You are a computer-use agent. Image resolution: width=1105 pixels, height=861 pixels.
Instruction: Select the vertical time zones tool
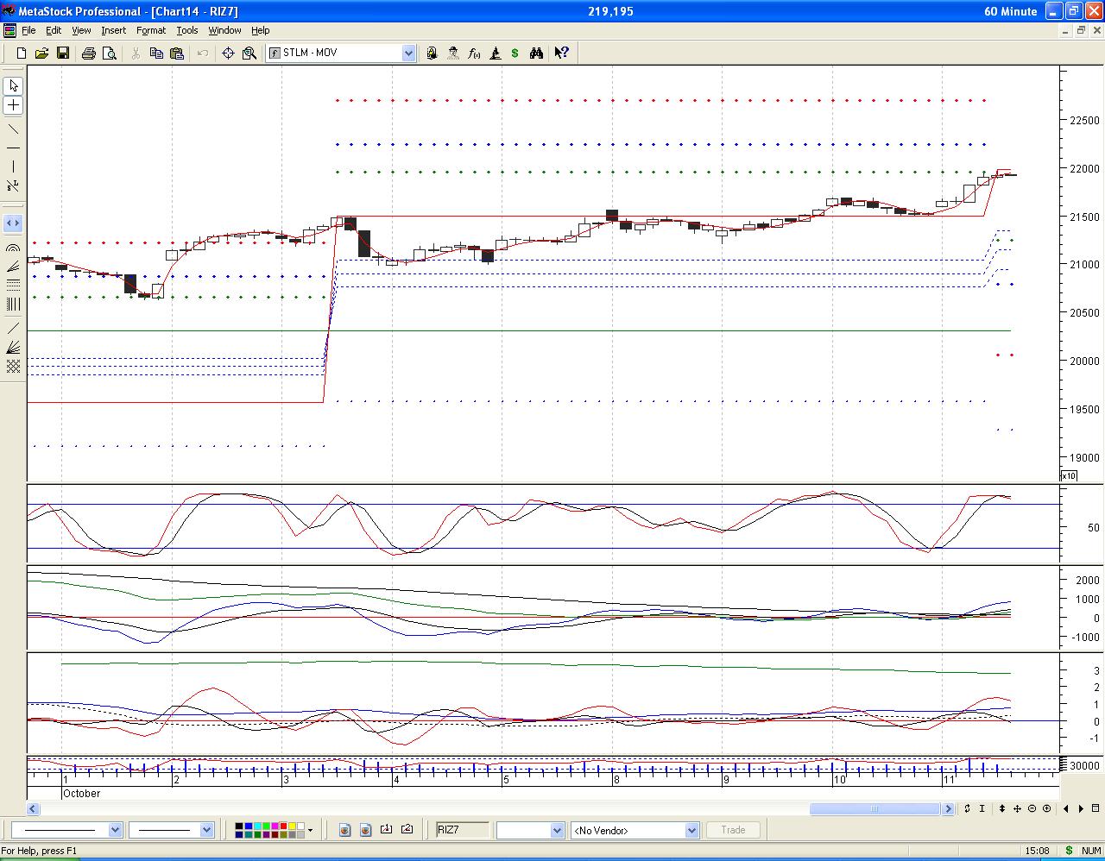(13, 305)
